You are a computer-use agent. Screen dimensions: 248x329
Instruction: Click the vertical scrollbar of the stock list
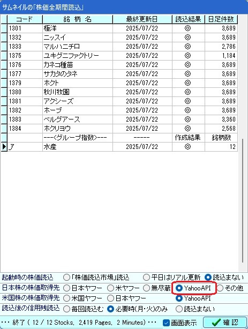coord(243,200)
